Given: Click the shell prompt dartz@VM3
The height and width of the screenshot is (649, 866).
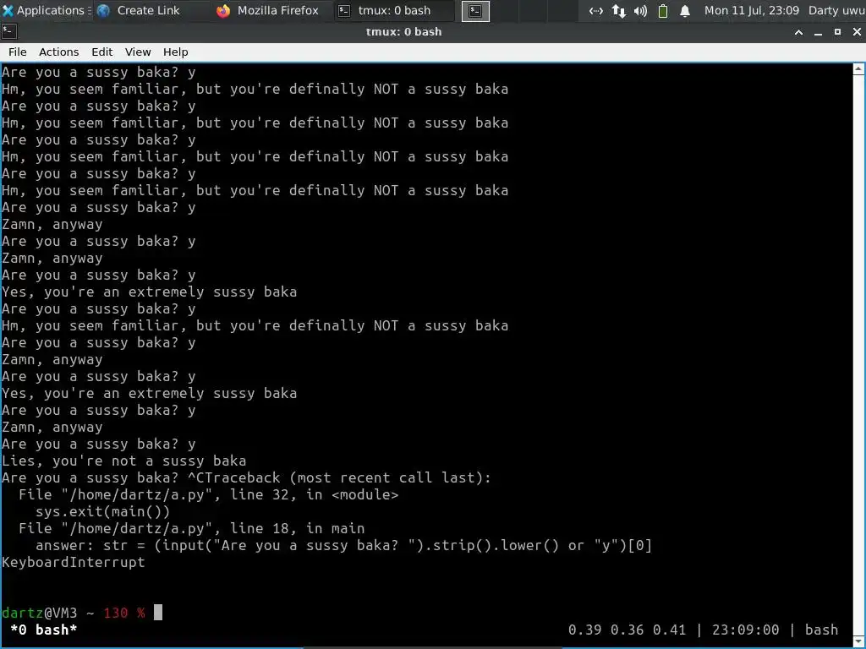Looking at the screenshot, I should 39,613.
